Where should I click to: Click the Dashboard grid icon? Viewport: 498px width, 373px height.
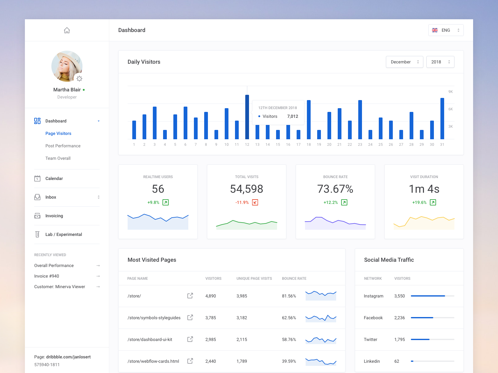click(37, 121)
